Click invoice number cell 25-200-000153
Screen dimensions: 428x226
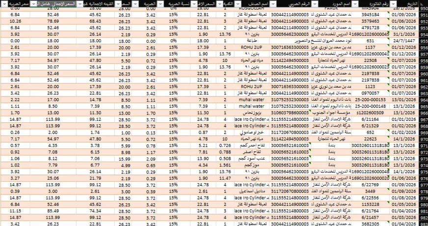click(371, 100)
